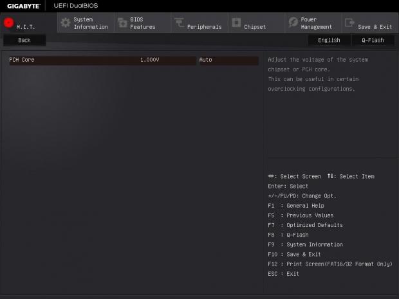Change language via English button
This screenshot has width=399, height=299.
(329, 40)
